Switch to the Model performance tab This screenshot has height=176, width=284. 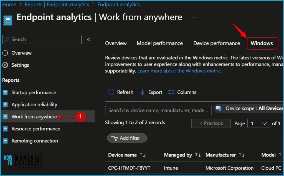tap(159, 43)
